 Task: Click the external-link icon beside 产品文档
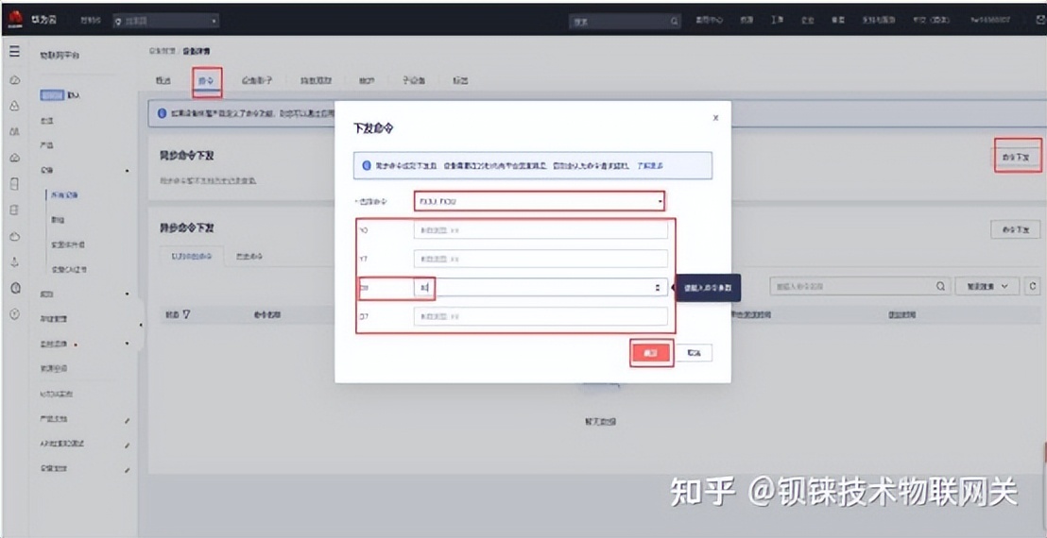coord(127,420)
